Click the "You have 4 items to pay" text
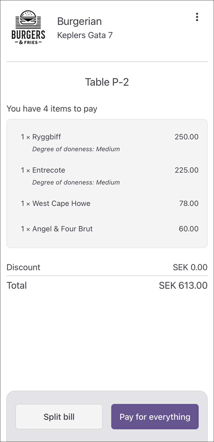The height and width of the screenshot is (442, 214). (x=52, y=109)
